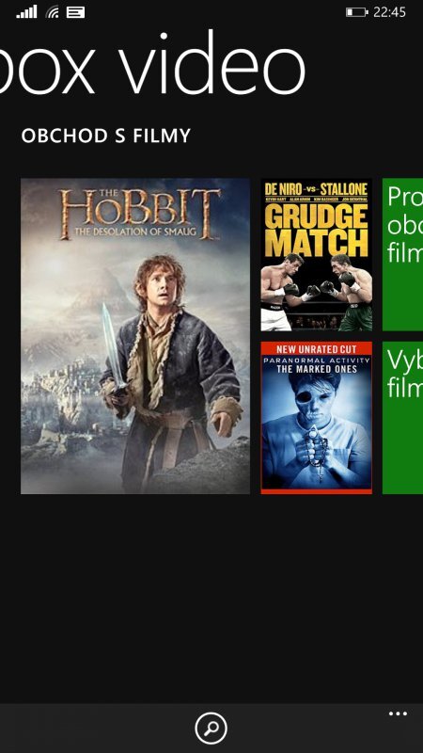Tap the 'xbox video' app title
Image resolution: width=423 pixels, height=753 pixels.
click(x=151, y=65)
